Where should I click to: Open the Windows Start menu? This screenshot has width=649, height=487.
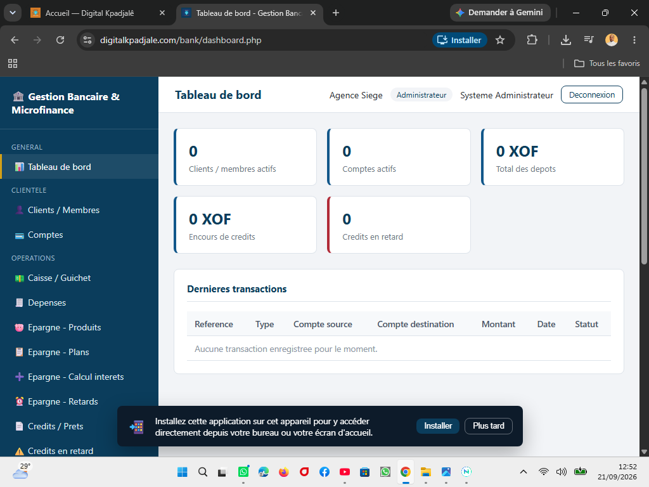[182, 472]
